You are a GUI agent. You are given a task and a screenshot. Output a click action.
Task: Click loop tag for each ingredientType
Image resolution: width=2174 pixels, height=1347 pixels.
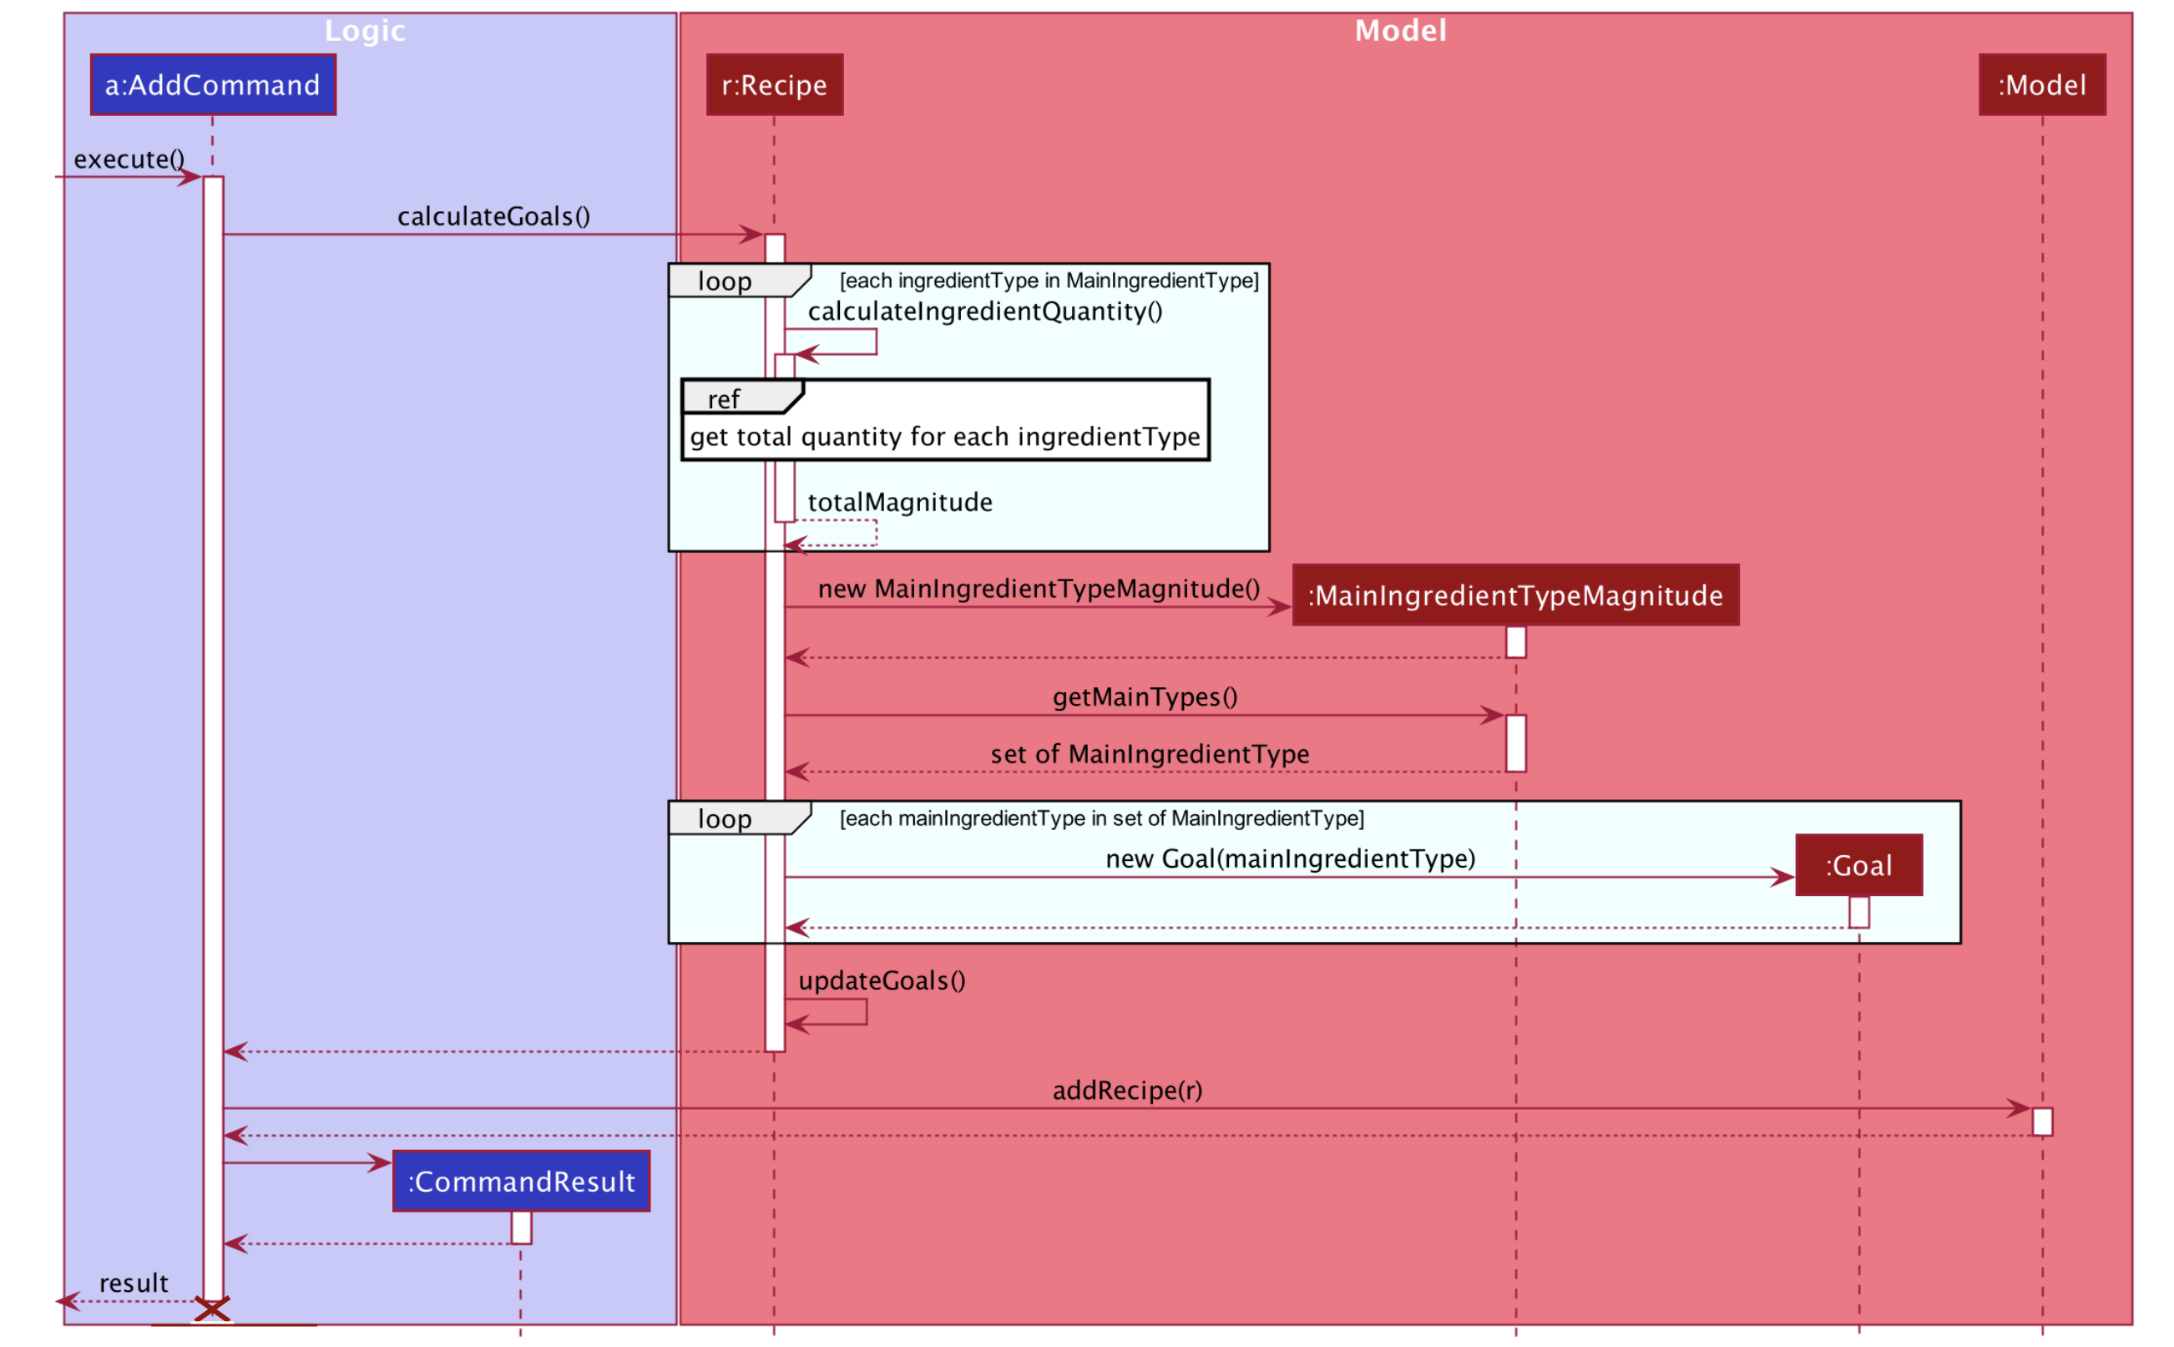(x=739, y=281)
